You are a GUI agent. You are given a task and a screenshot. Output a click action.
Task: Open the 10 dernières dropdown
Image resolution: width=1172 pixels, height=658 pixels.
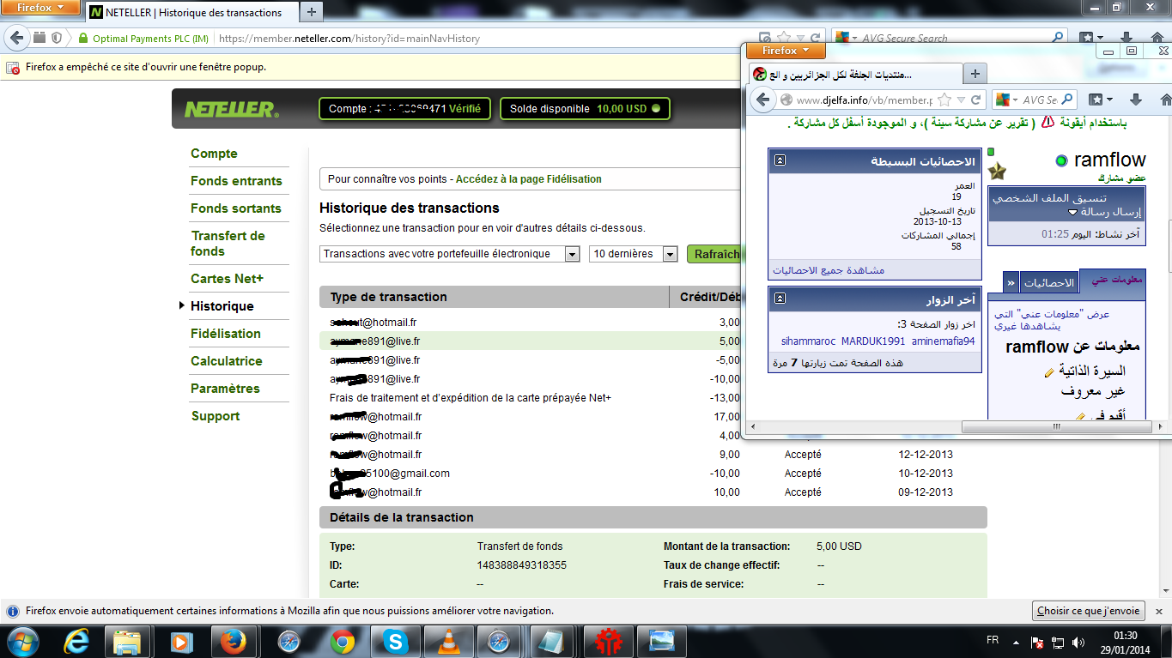[x=634, y=254]
